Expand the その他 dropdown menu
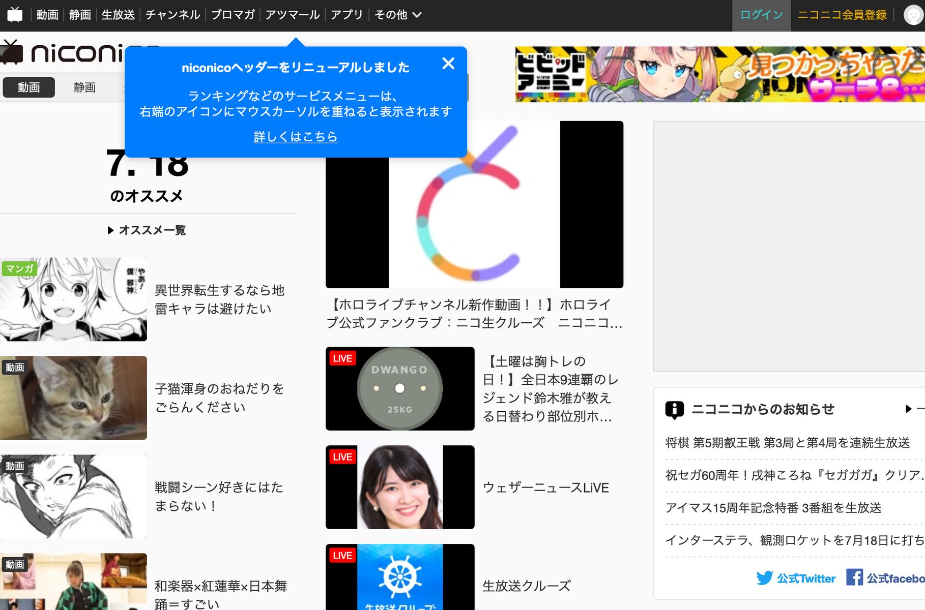The image size is (925, 610). (398, 15)
